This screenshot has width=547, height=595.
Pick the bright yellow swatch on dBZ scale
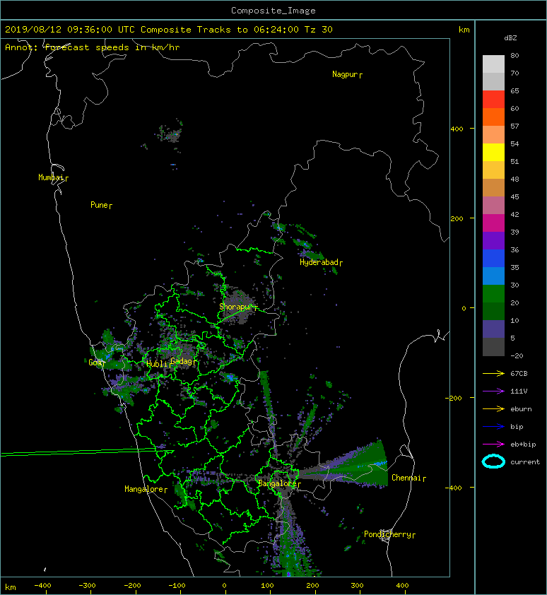pyautogui.click(x=493, y=152)
